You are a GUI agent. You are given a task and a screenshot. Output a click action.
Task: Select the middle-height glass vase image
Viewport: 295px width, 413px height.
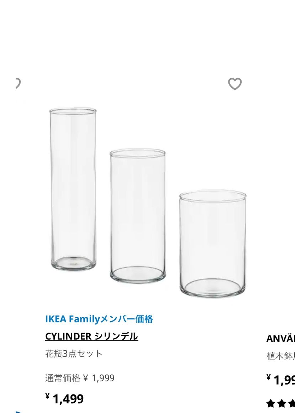click(x=137, y=215)
